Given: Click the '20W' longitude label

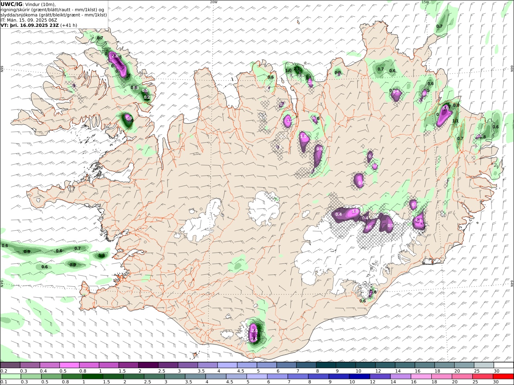Looking at the screenshot, I should tap(214, 2).
